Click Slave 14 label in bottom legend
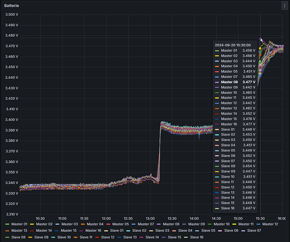The width and height of the screenshot is (290, 242). pyautogui.click(x=152, y=237)
